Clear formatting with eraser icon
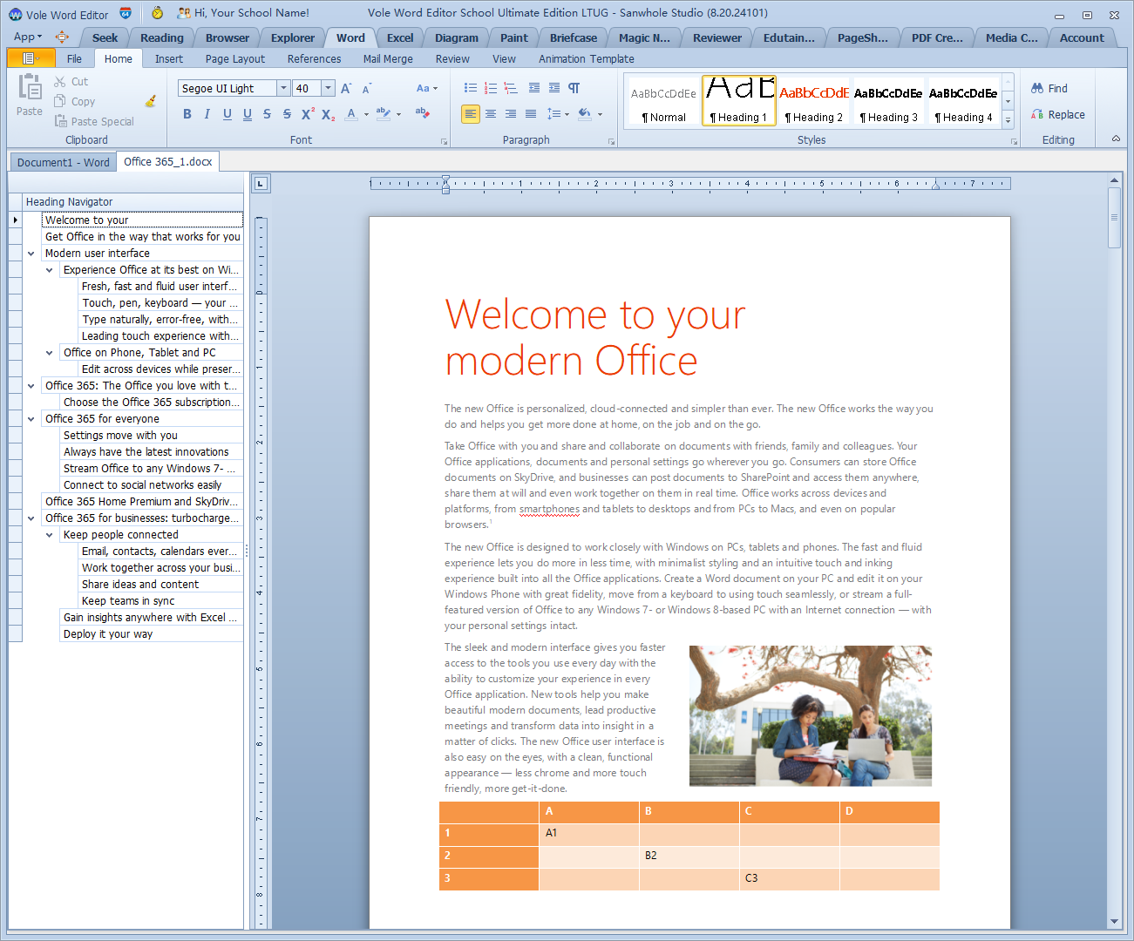The width and height of the screenshot is (1134, 941). pos(423,113)
